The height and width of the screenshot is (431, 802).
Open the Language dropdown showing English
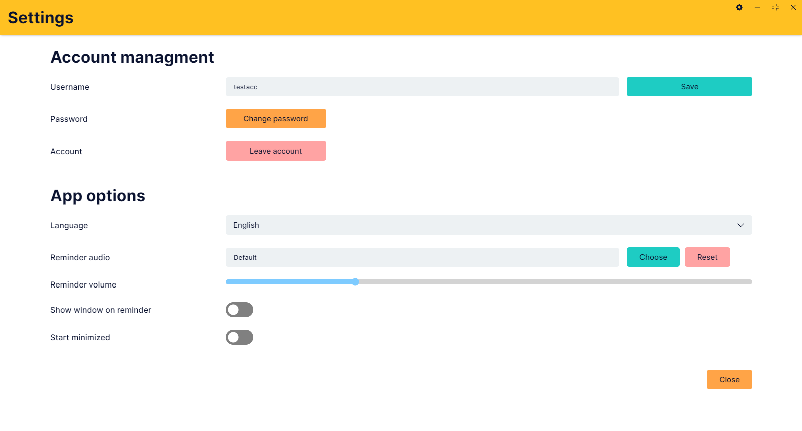tap(489, 225)
